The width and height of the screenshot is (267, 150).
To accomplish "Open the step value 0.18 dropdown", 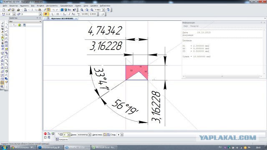I will [14, 14].
